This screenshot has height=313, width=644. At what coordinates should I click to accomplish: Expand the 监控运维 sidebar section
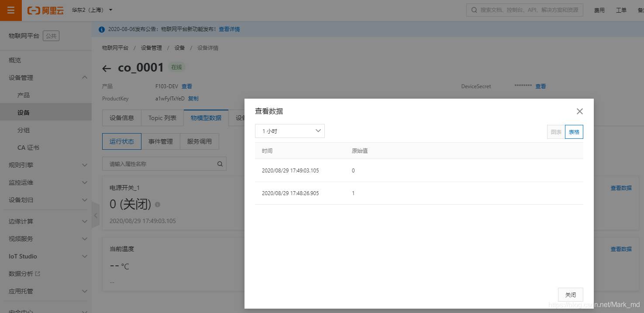coord(45,182)
